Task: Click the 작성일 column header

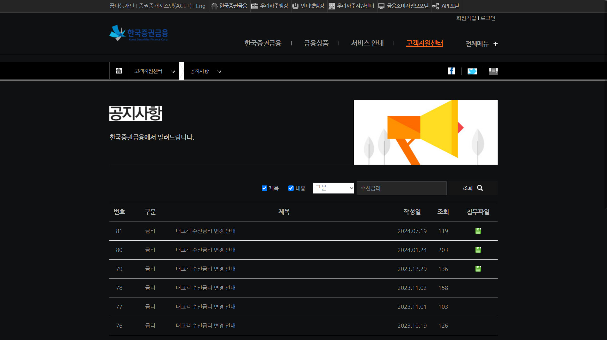Action: point(412,212)
